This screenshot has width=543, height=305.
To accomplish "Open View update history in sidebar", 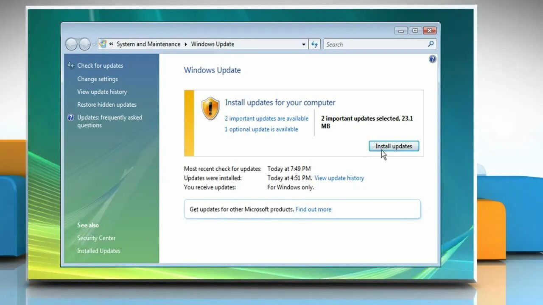I will tap(102, 92).
